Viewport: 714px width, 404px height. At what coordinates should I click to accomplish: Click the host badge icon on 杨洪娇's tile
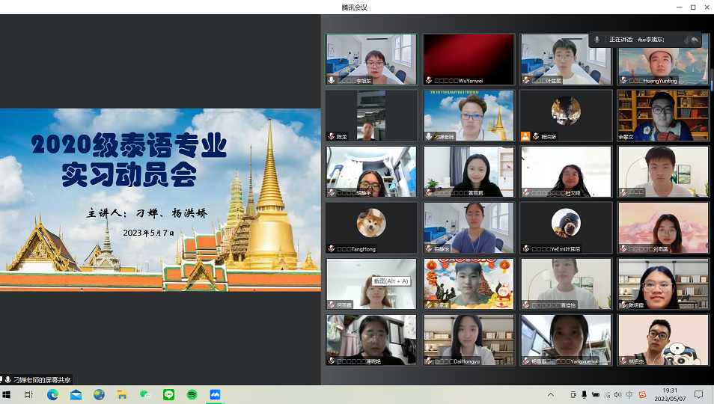point(525,136)
